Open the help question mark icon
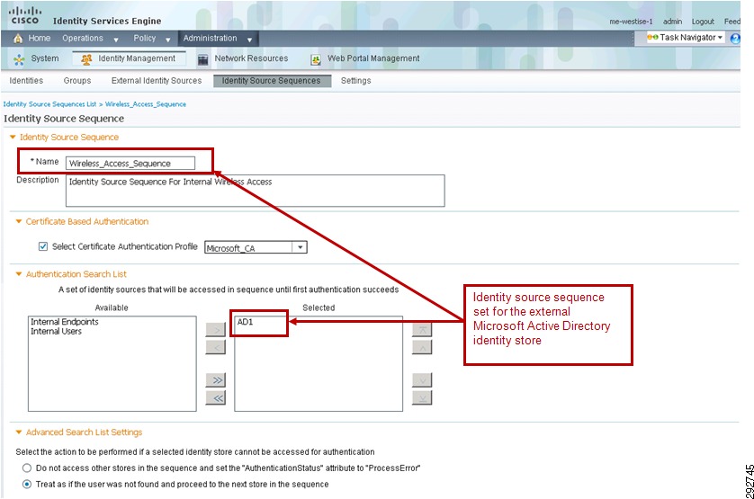754x499 pixels. 735,38
